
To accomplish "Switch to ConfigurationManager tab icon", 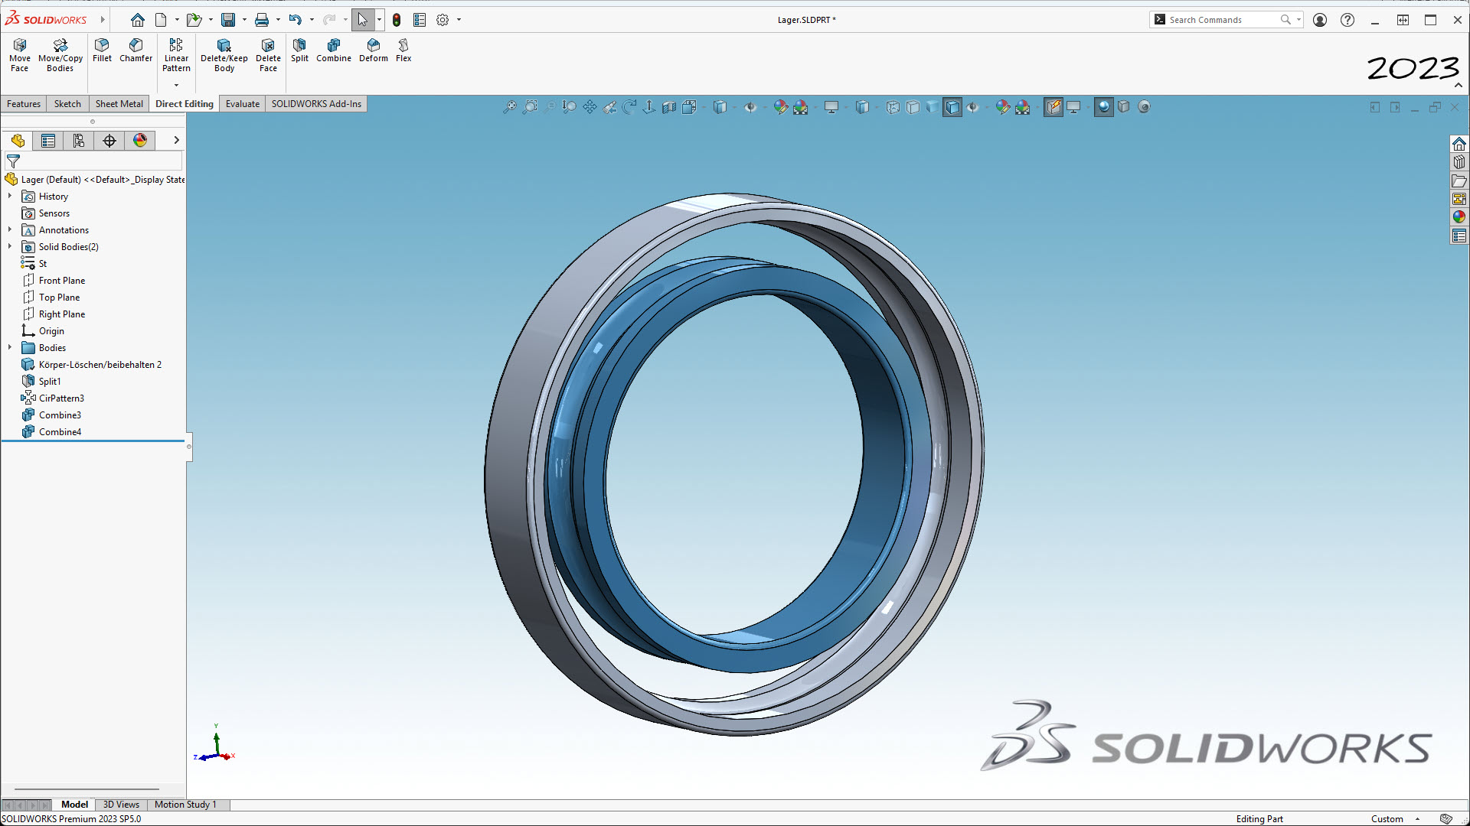I will click(x=79, y=141).
